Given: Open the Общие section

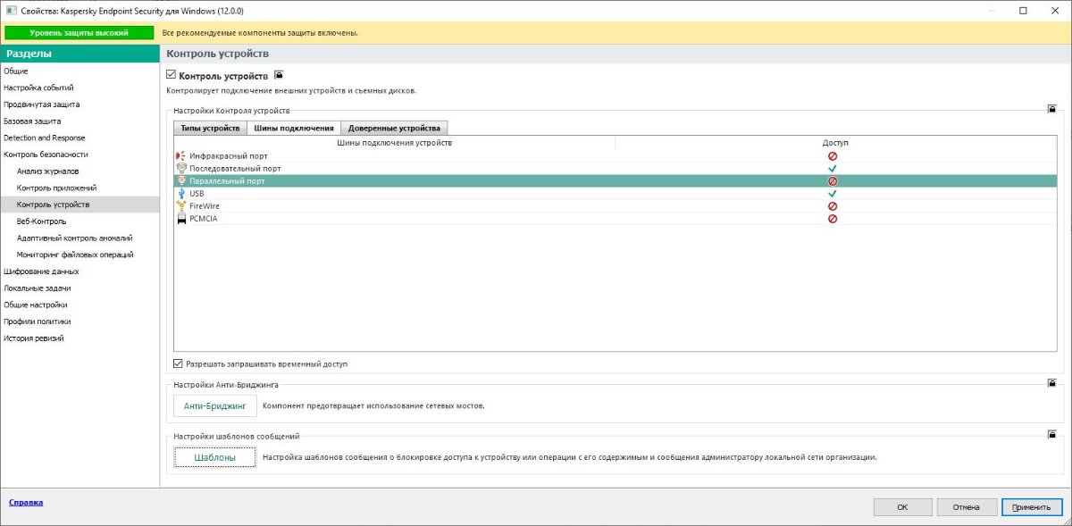Looking at the screenshot, I should tap(16, 71).
